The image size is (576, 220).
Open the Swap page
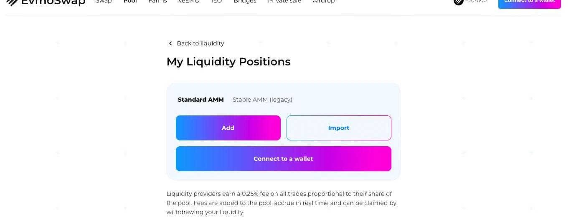click(x=104, y=2)
